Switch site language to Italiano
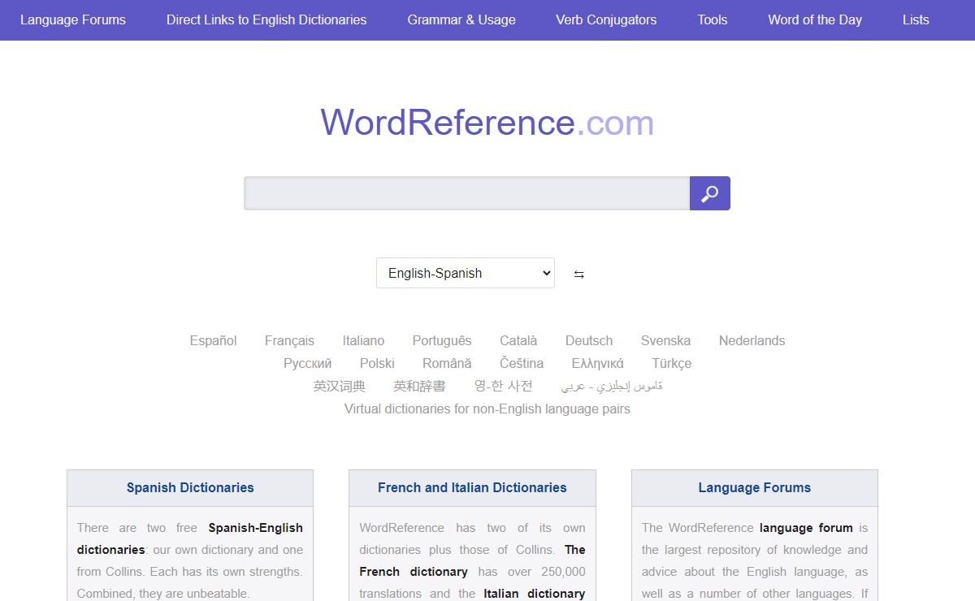This screenshot has width=975, height=601. coord(363,340)
